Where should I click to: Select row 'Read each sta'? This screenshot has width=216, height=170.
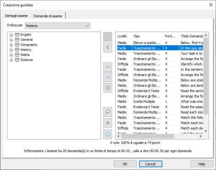(x=160, y=112)
